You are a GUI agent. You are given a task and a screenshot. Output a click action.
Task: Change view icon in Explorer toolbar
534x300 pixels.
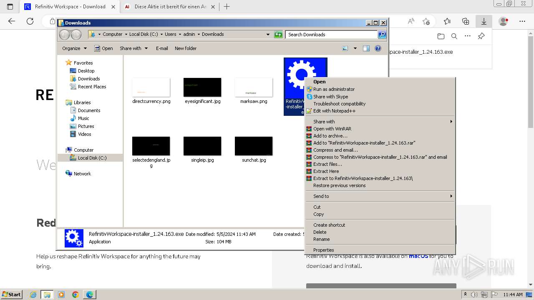[x=345, y=48]
